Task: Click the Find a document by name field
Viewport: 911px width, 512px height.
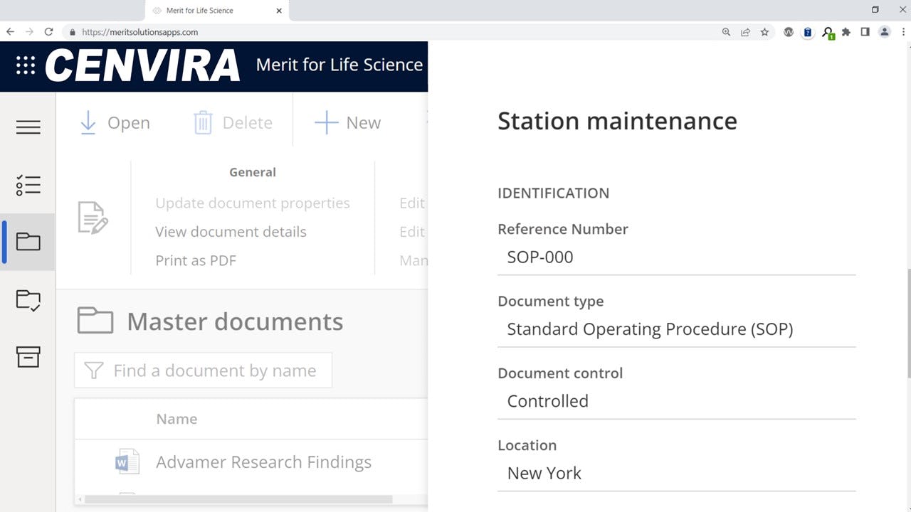Action: point(214,370)
